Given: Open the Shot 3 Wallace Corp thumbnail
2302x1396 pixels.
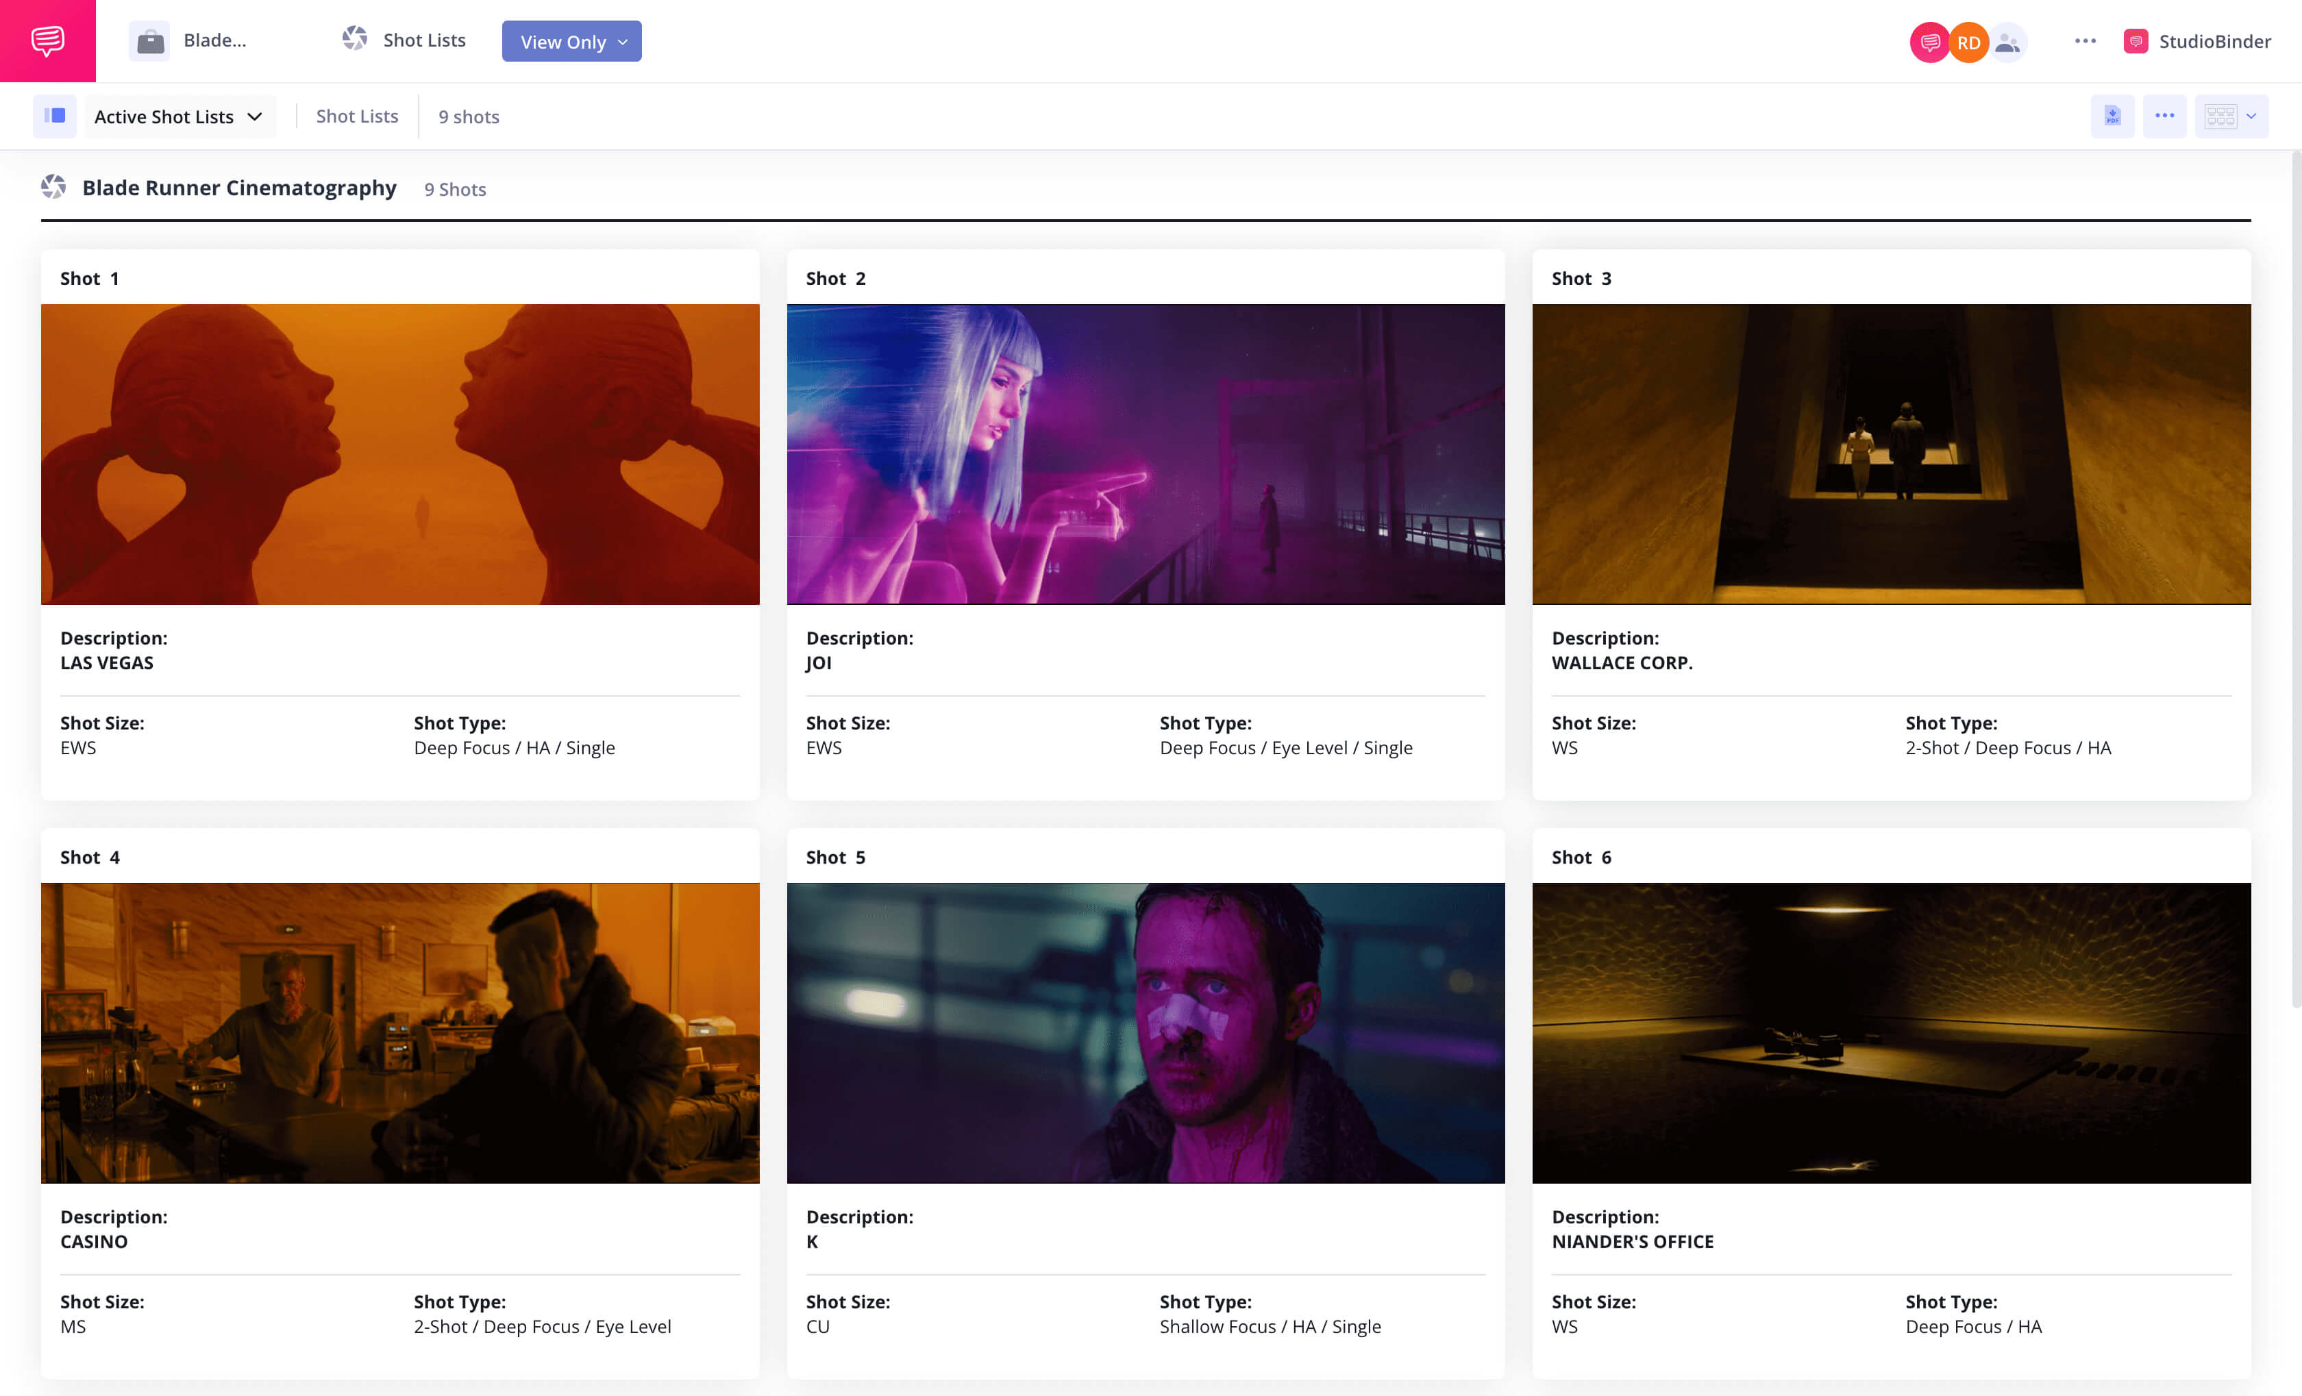Looking at the screenshot, I should pos(1891,454).
